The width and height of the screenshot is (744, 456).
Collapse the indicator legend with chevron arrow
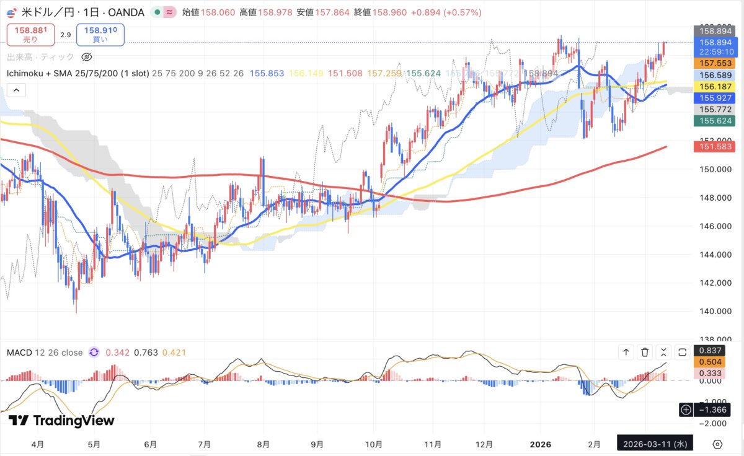16,90
